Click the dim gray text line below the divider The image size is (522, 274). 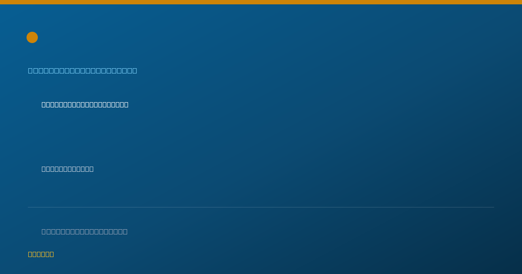click(84, 231)
